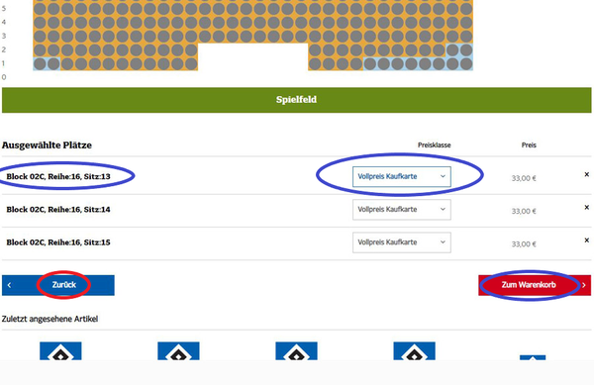Open price class dropdown for Sitz:13
Viewport: 594px width, 385px height.
402,176
